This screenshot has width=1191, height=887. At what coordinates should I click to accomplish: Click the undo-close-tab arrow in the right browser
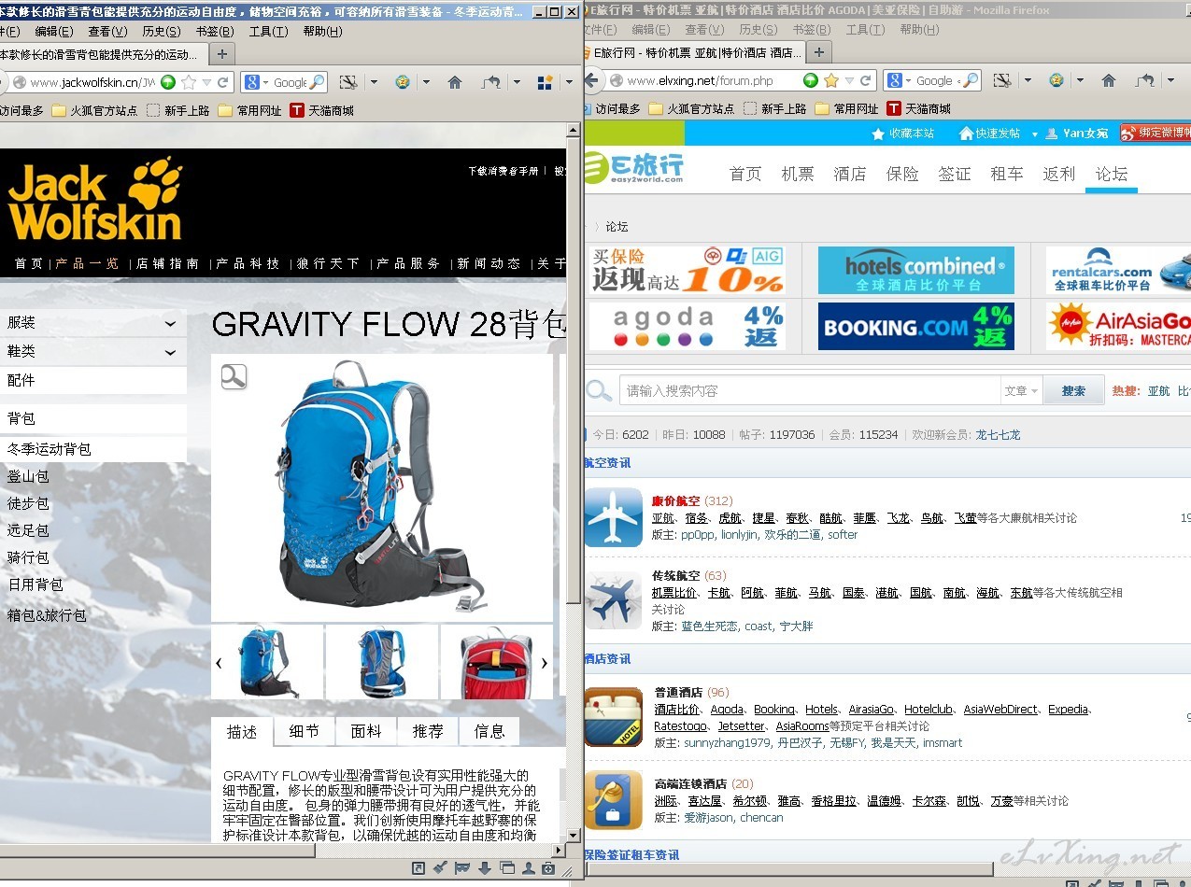coord(1144,80)
